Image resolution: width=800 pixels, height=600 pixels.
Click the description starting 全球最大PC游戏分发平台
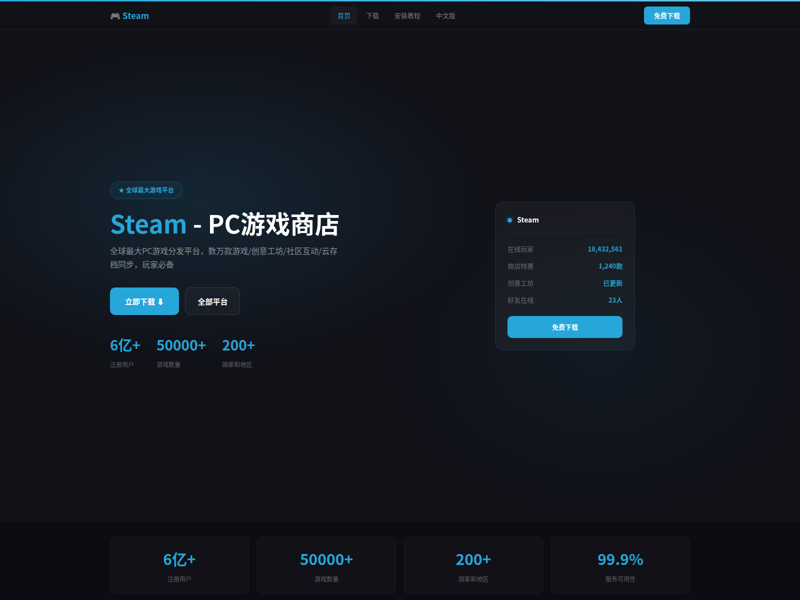coord(224,258)
